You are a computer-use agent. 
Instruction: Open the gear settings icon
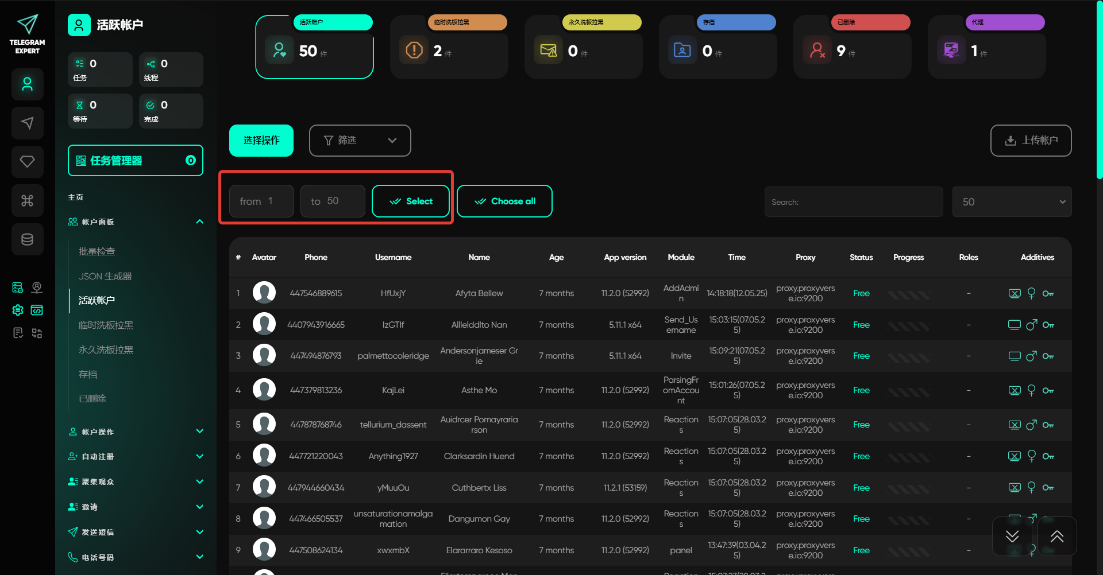tap(18, 310)
